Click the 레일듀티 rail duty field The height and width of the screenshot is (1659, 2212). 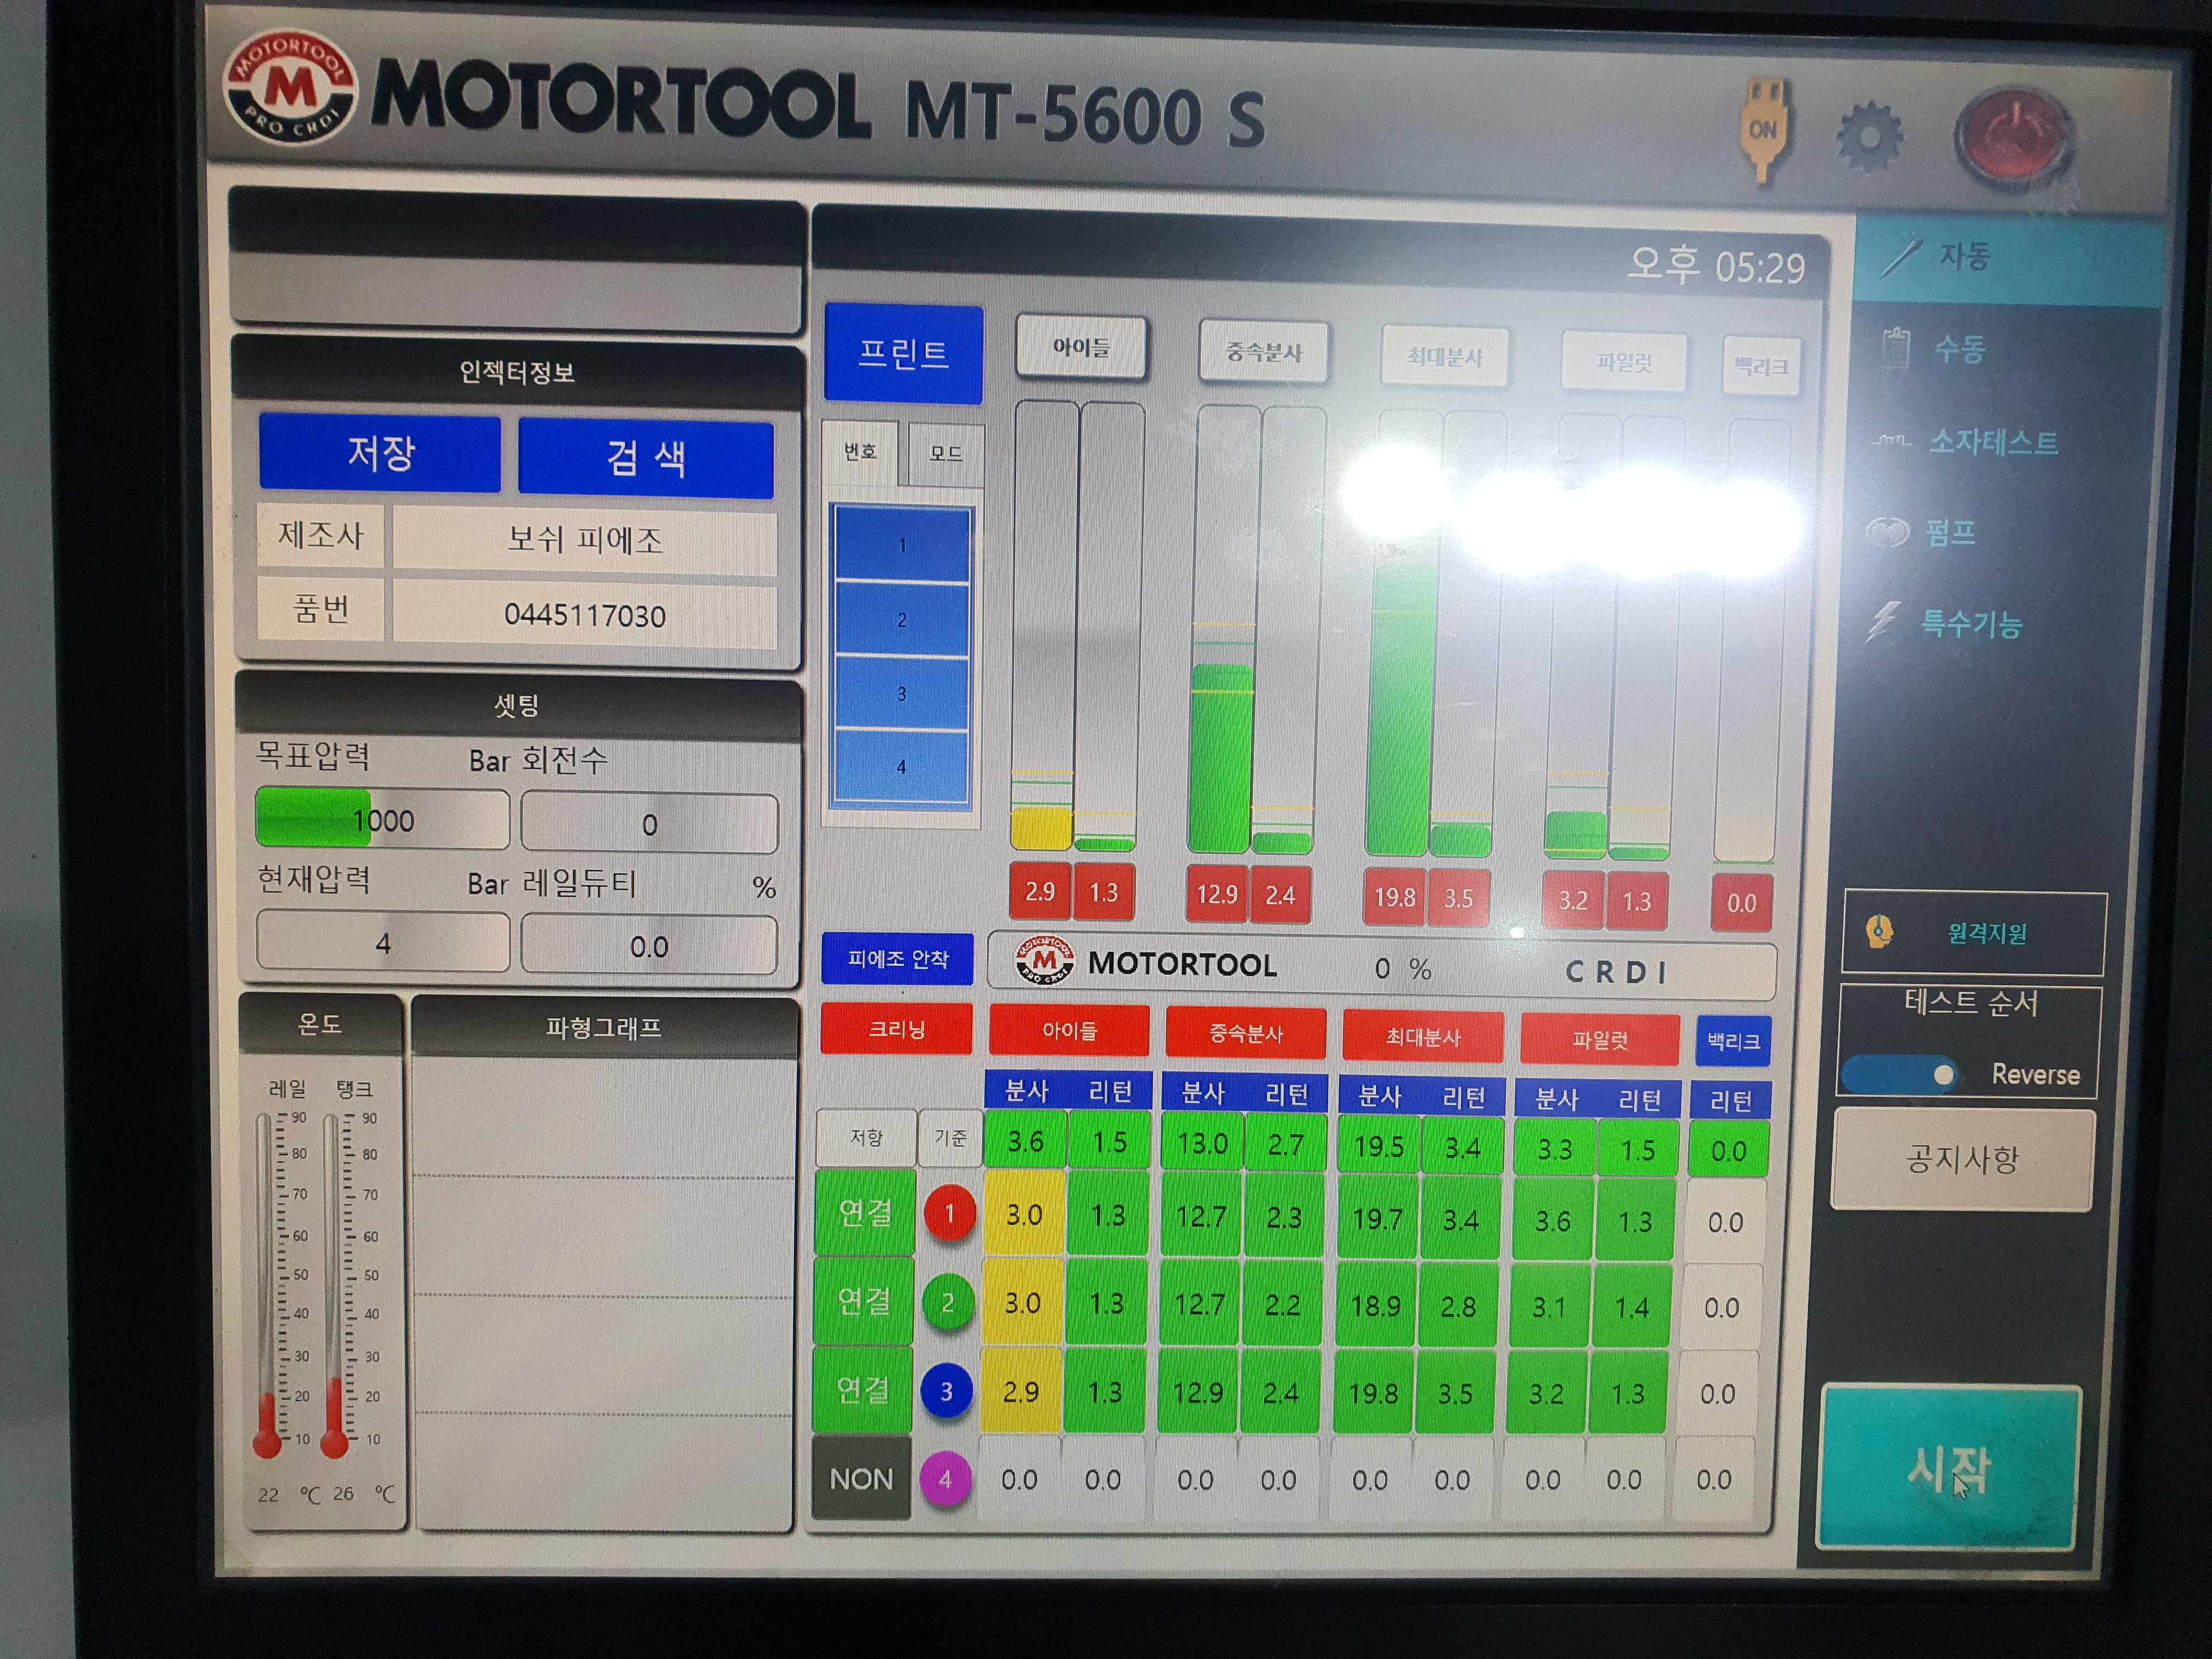(648, 946)
